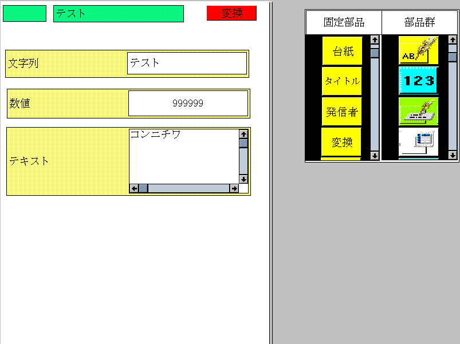This screenshot has height=344, width=460.
Task: Click the 発信者 fixed part
Action: [x=342, y=112]
